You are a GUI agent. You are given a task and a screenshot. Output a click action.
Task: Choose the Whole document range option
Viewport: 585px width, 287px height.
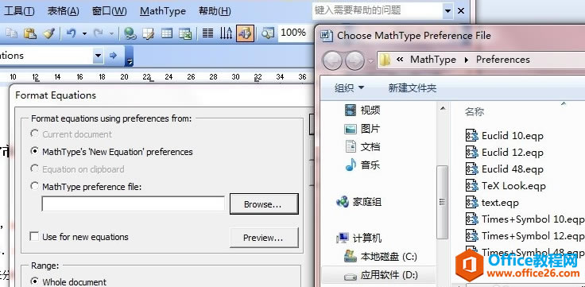(x=34, y=281)
